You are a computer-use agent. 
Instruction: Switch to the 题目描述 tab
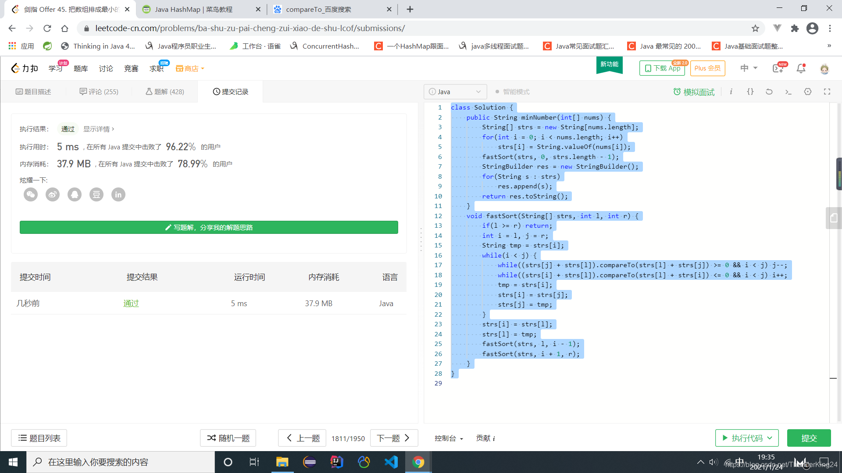[33, 92]
